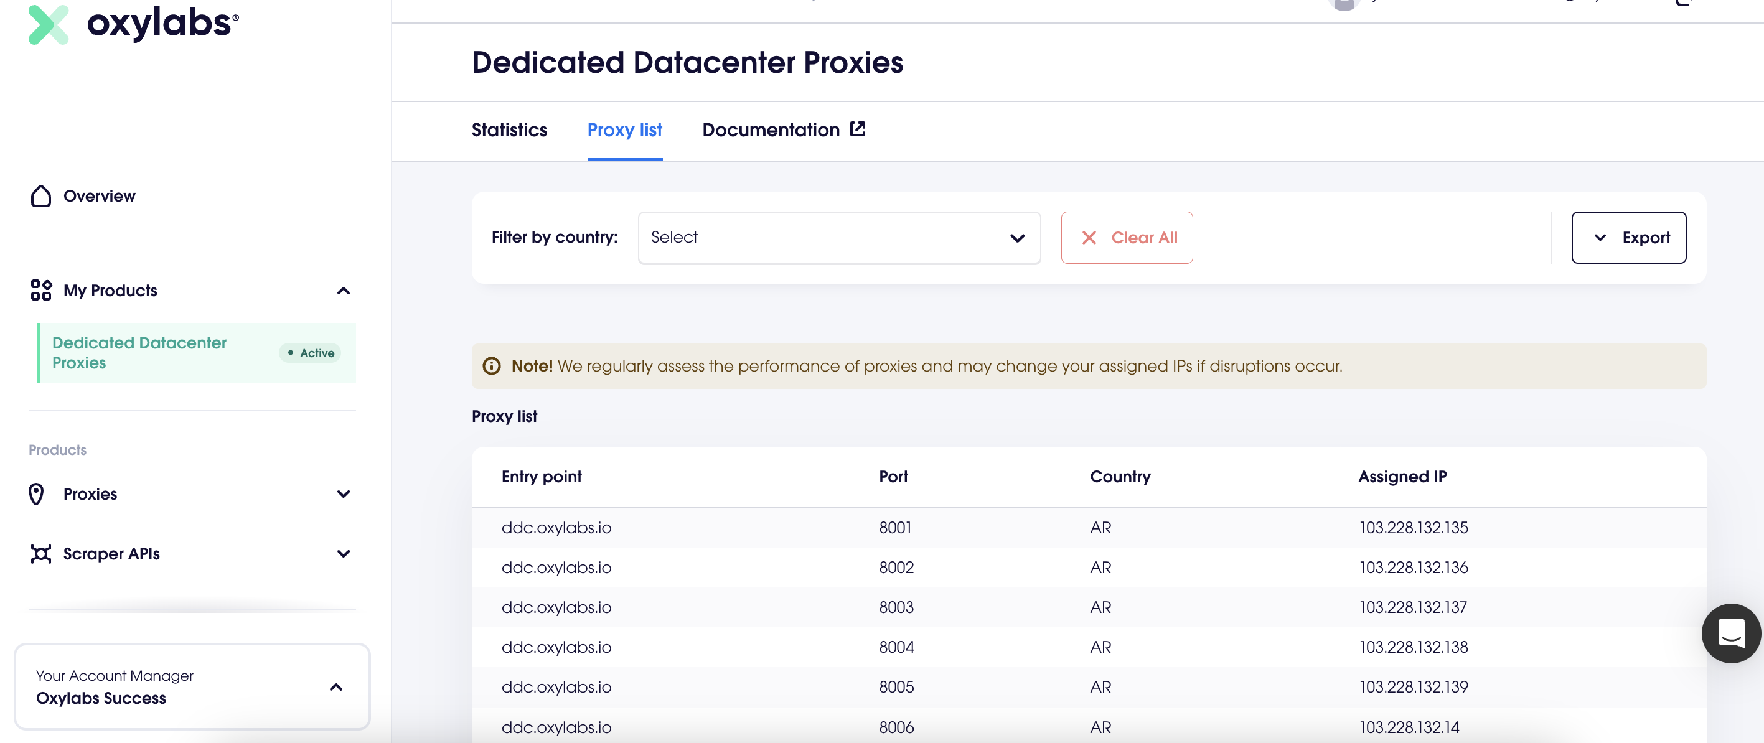Open Dedicated Datacenter Proxies sidebar item

pyautogui.click(x=139, y=352)
